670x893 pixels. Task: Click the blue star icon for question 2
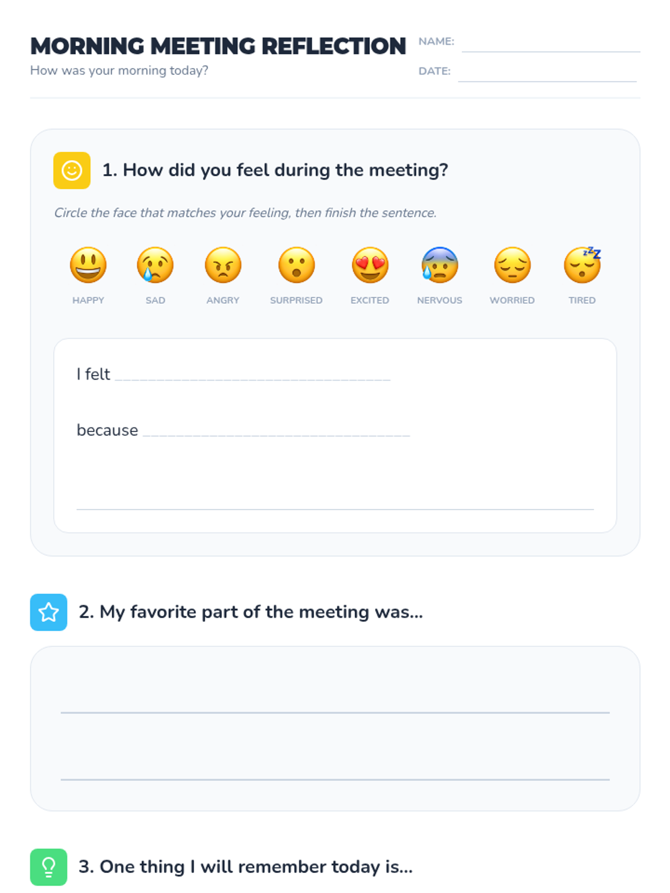(49, 612)
